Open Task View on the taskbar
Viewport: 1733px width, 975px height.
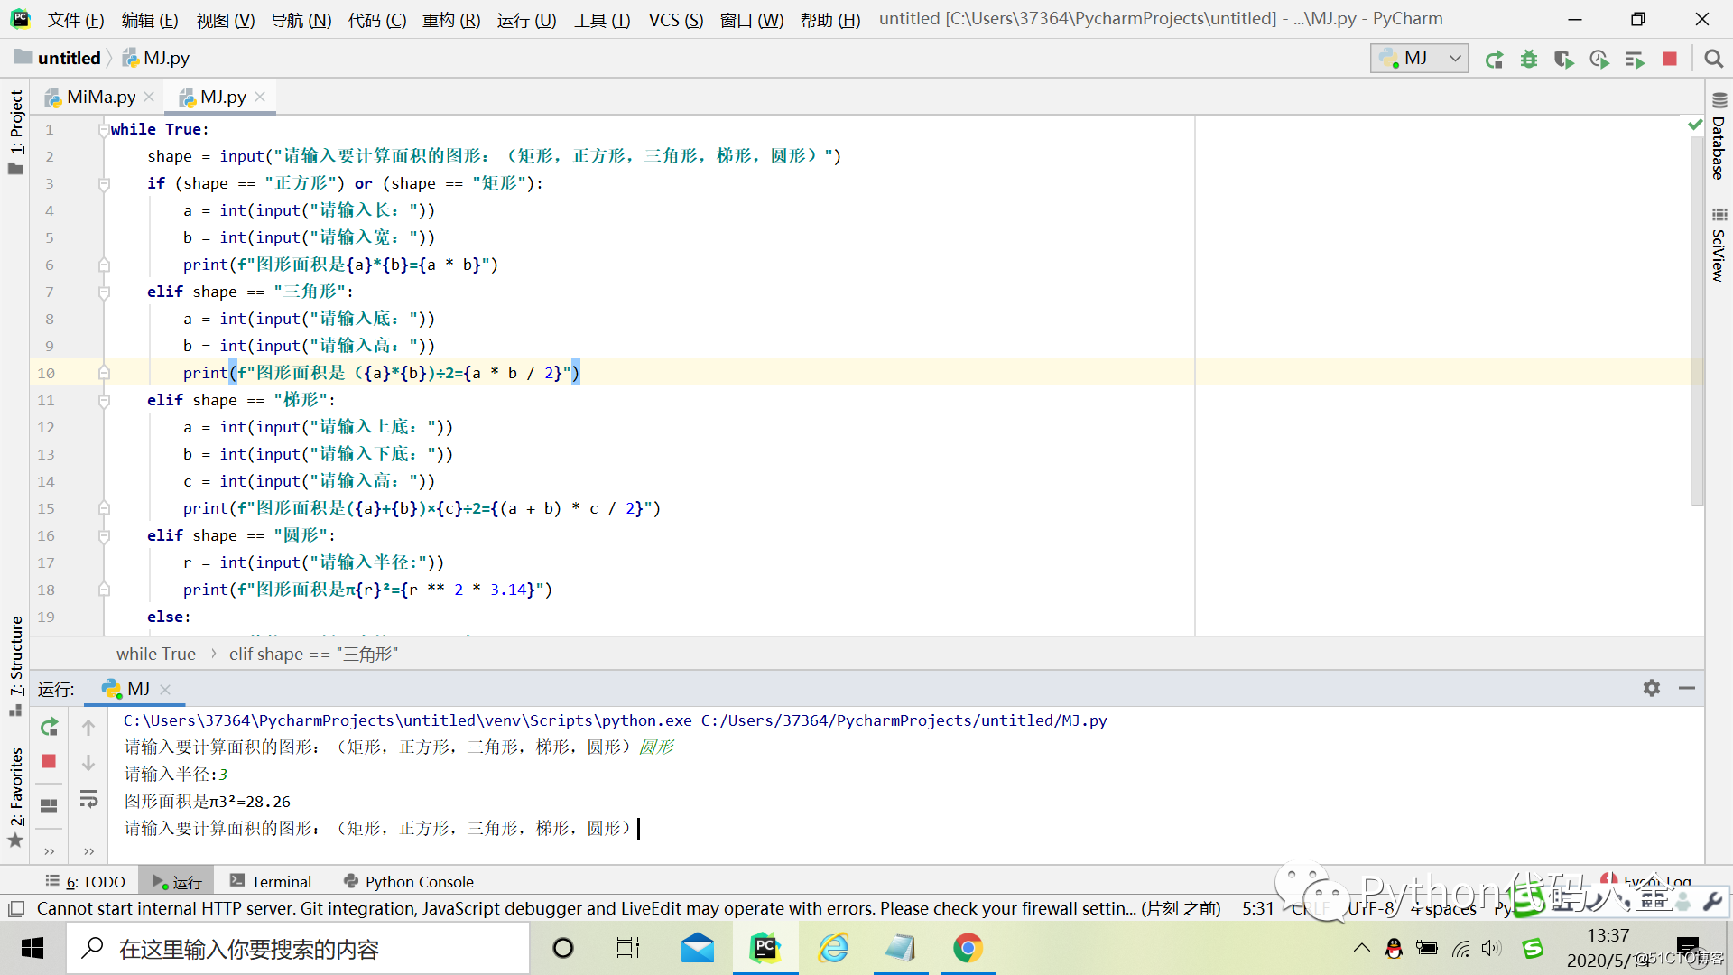pos(628,948)
